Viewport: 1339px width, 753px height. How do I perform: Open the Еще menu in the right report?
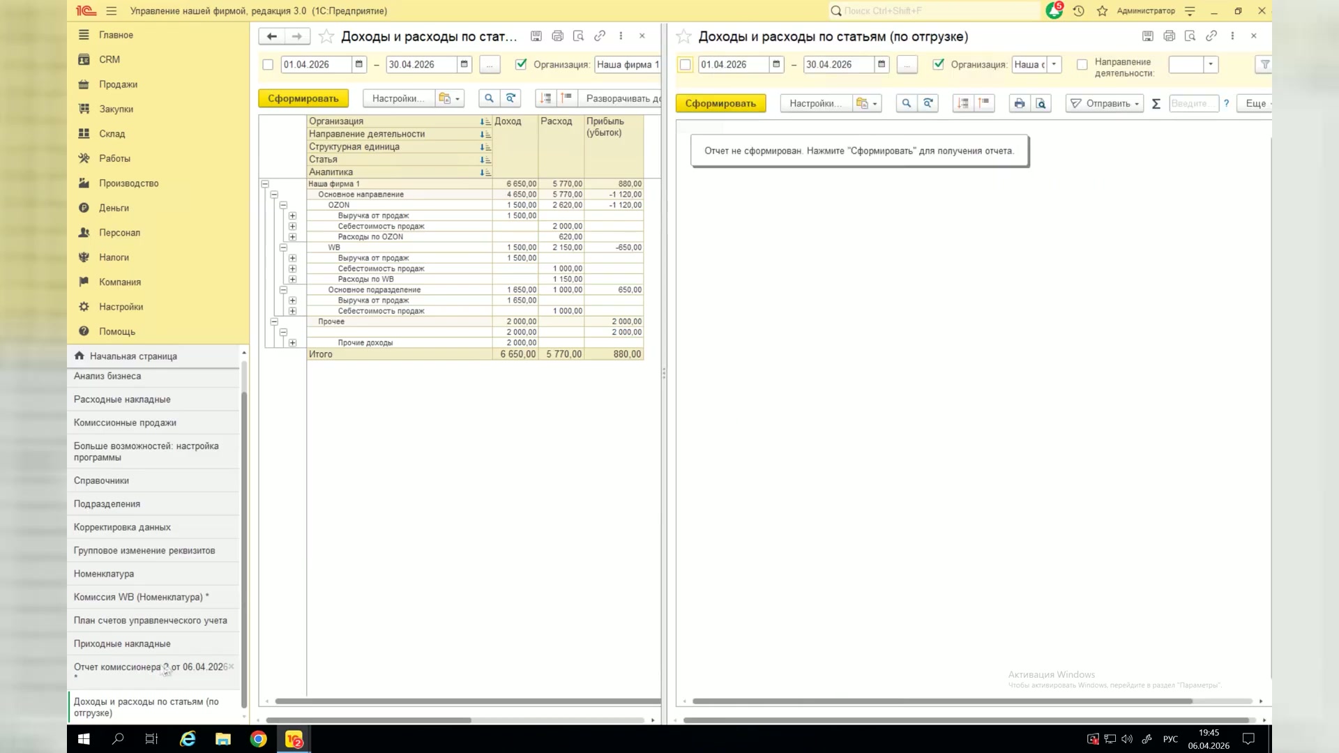click(x=1255, y=103)
